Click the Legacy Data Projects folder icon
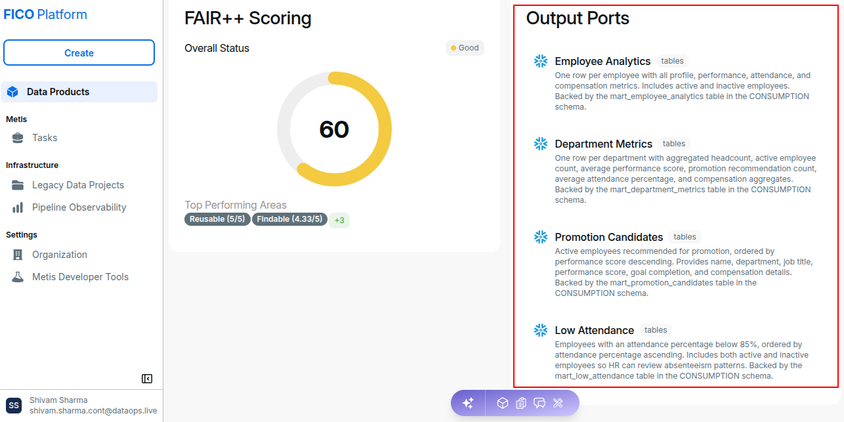The width and height of the screenshot is (844, 422). coord(18,185)
